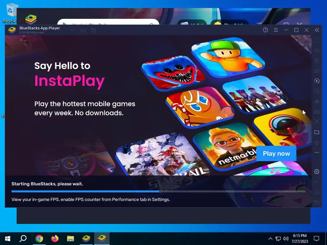The width and height of the screenshot is (327, 245).
Task: Click the 'Starting BlueStacks, please wait.' text
Action: [47, 184]
